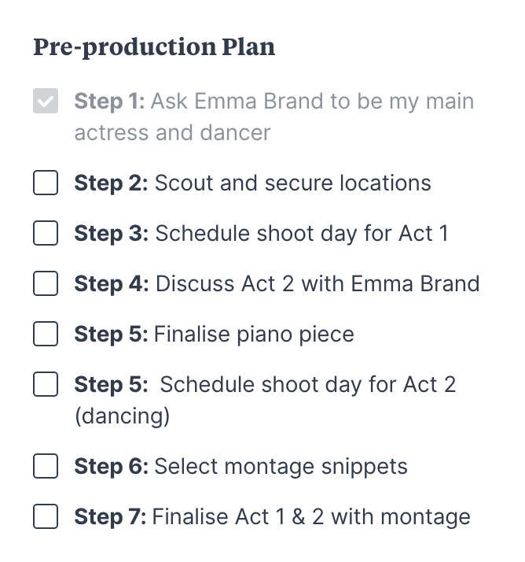Click the 'Discuss Act 2 with Emma Brand' text
This screenshot has width=525, height=562.
click(318, 284)
